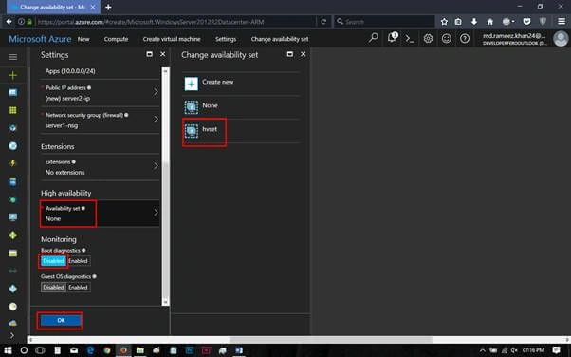Click the Azure search magnifier icon

pos(374,38)
